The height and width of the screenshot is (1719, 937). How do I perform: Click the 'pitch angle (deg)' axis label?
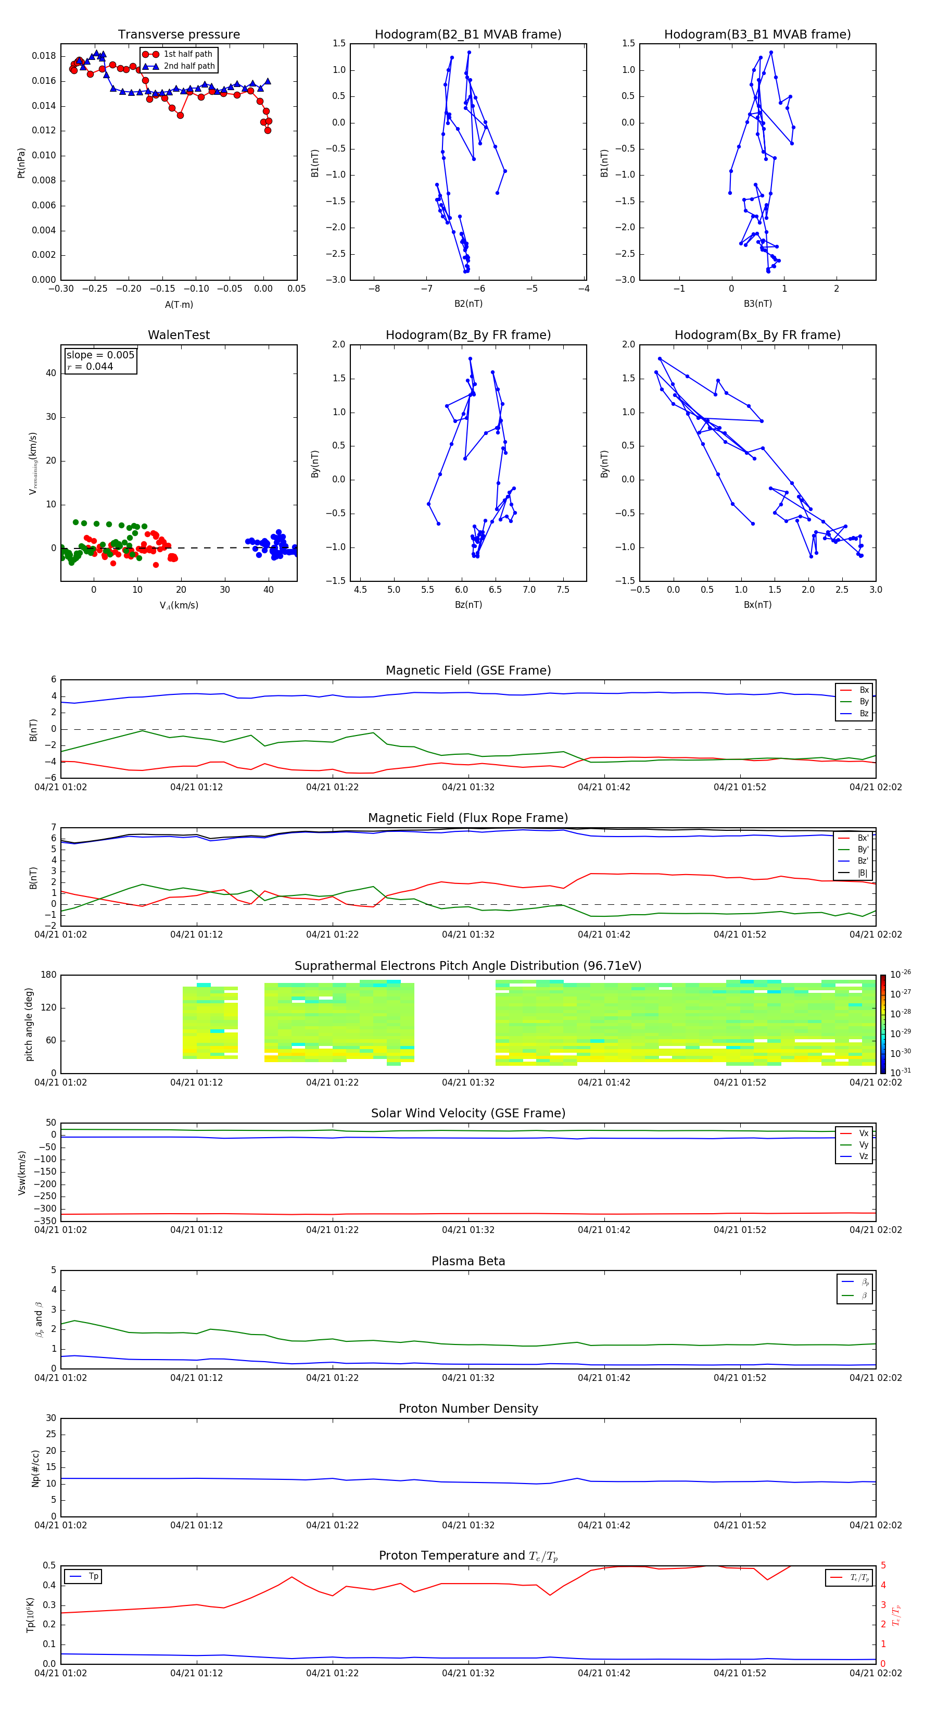pyautogui.click(x=29, y=1024)
